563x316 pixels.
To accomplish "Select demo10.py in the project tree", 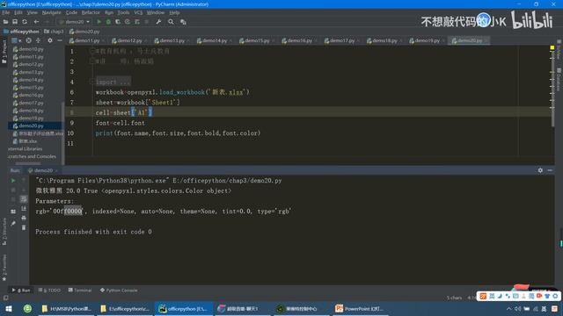I will click(28, 49).
